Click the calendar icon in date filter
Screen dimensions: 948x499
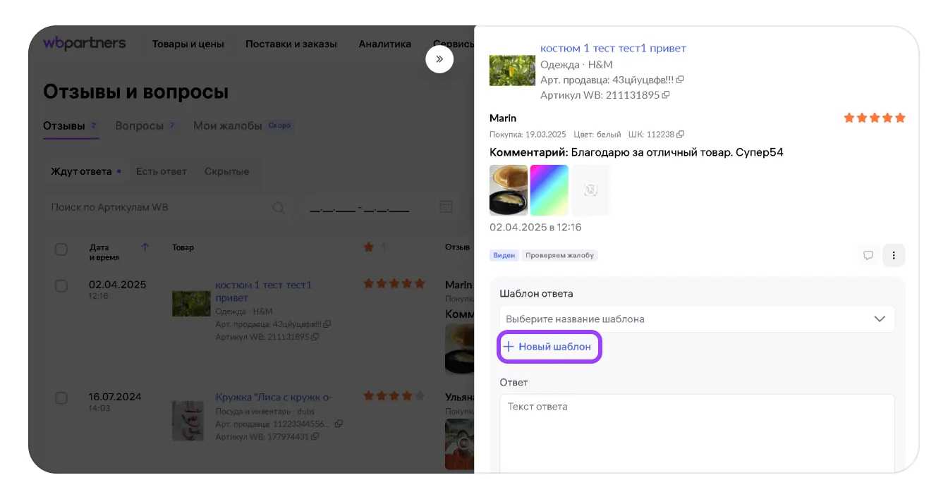(x=446, y=207)
